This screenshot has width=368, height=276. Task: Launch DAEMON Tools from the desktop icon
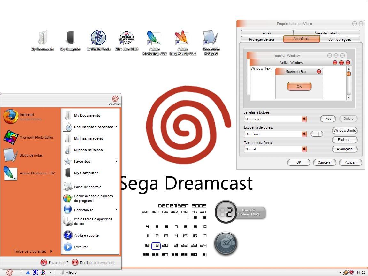[x=98, y=41]
